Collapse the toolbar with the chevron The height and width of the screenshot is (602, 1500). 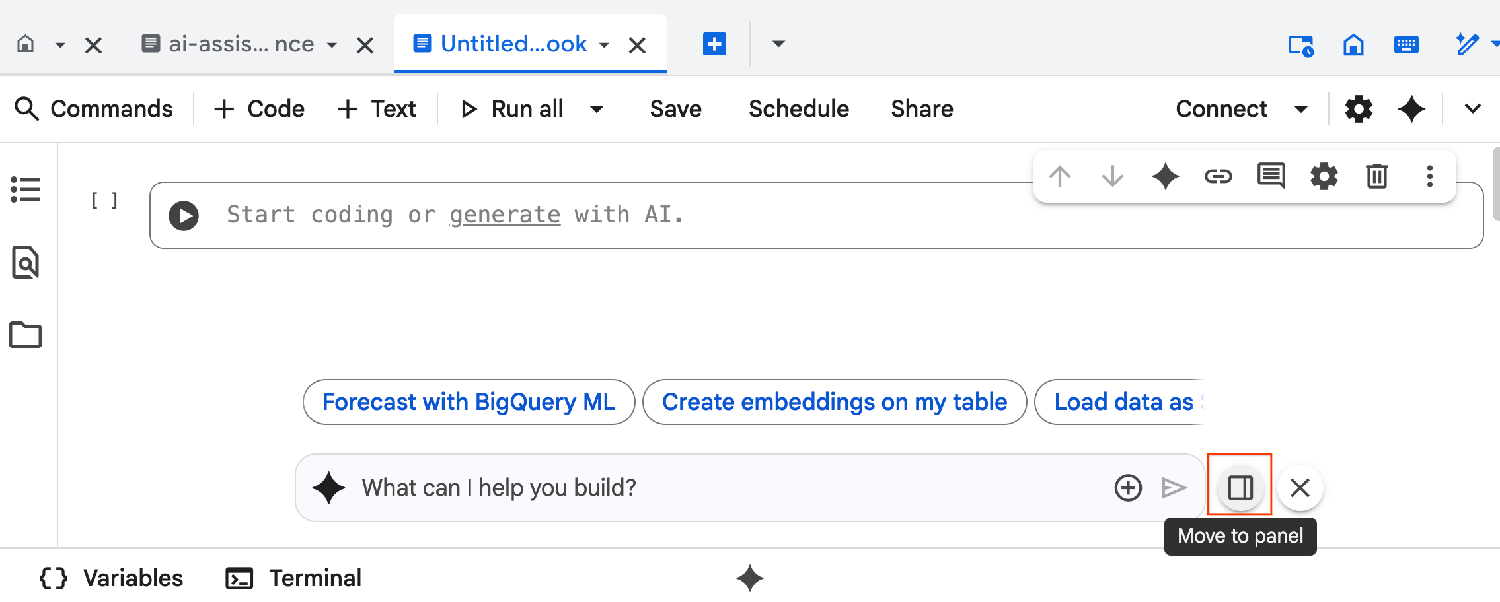point(1472,109)
